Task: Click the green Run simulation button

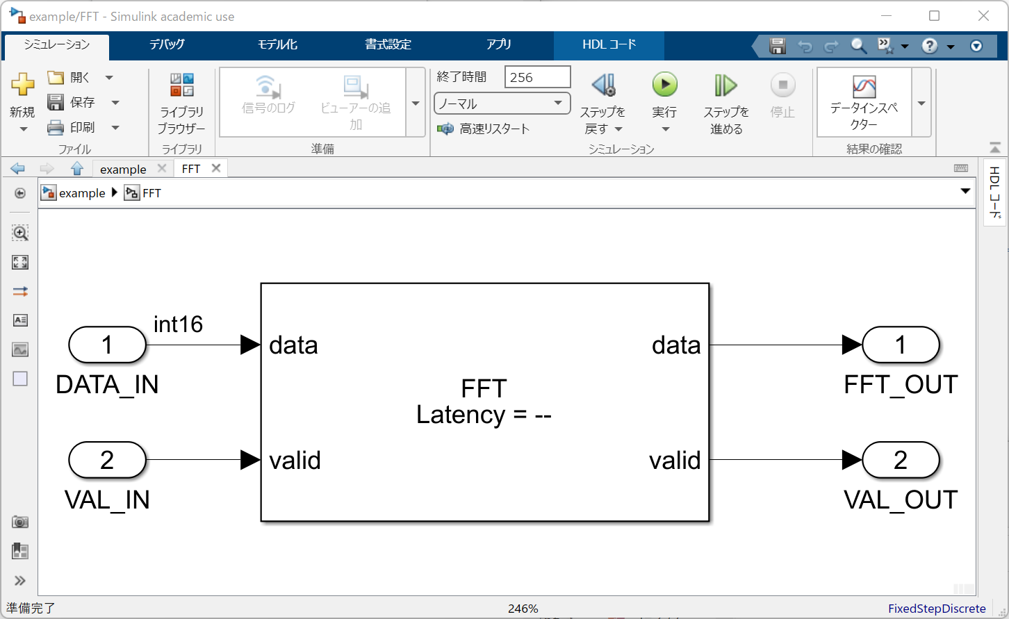Action: click(x=664, y=85)
